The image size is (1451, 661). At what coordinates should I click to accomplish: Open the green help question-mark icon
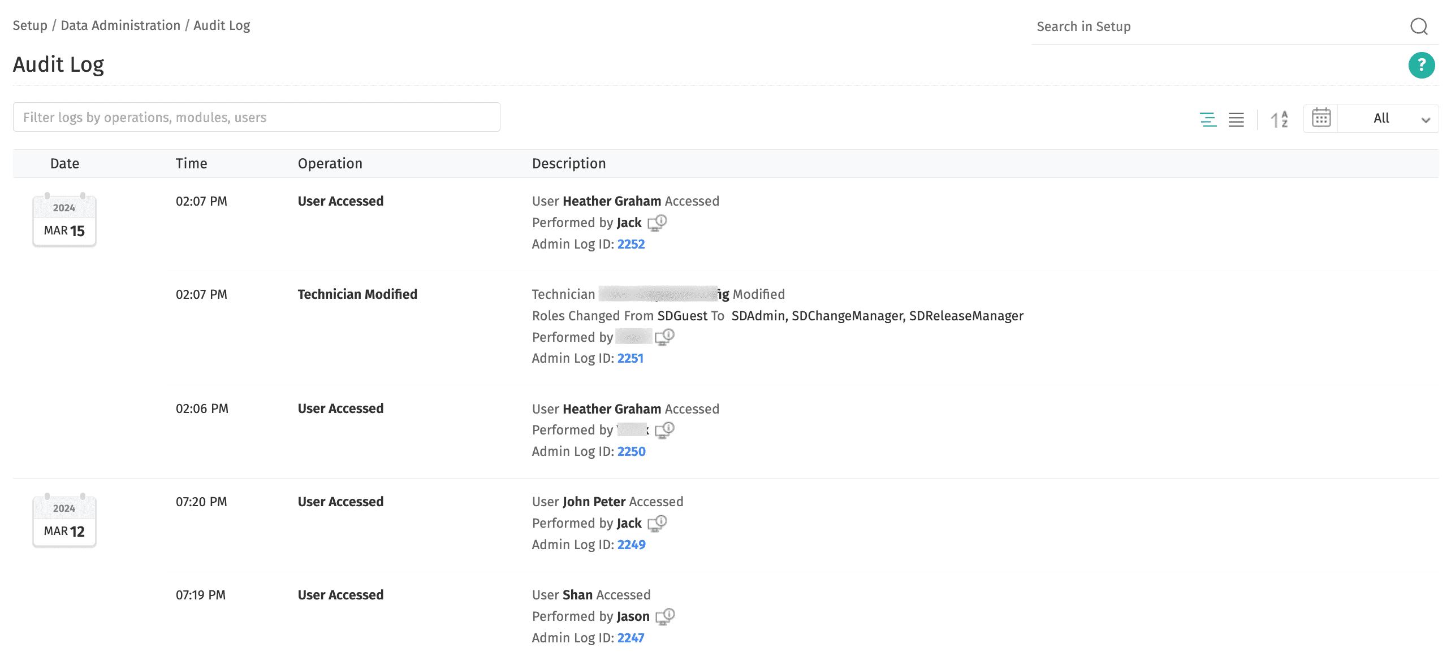[x=1421, y=65]
